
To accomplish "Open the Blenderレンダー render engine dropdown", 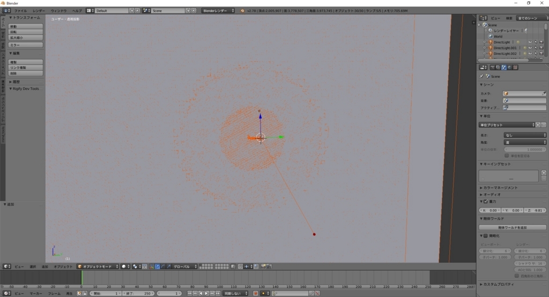I will click(x=218, y=11).
